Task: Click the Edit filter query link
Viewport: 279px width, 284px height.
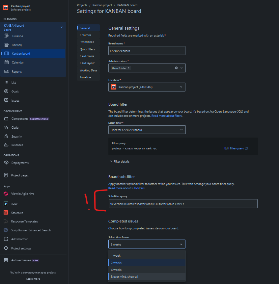Action: tap(236, 148)
